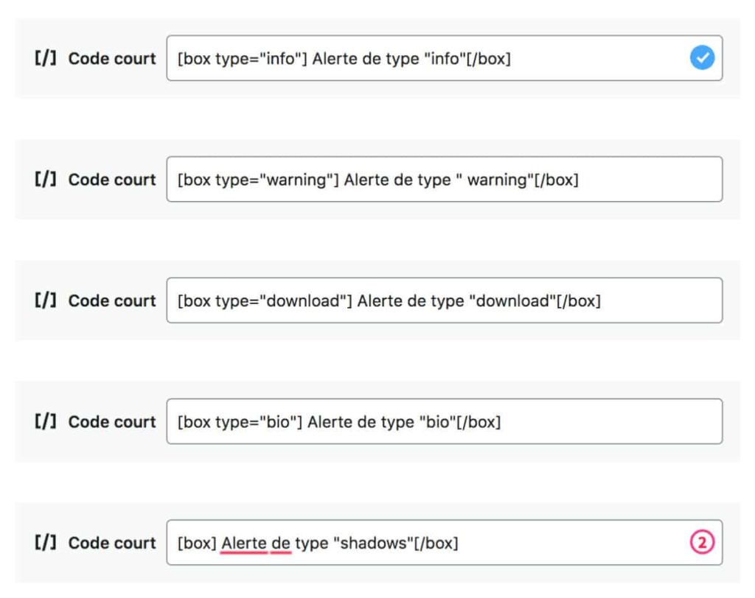Click the shortcode [/] icon of info block
The height and width of the screenshot is (598, 755).
(x=46, y=58)
